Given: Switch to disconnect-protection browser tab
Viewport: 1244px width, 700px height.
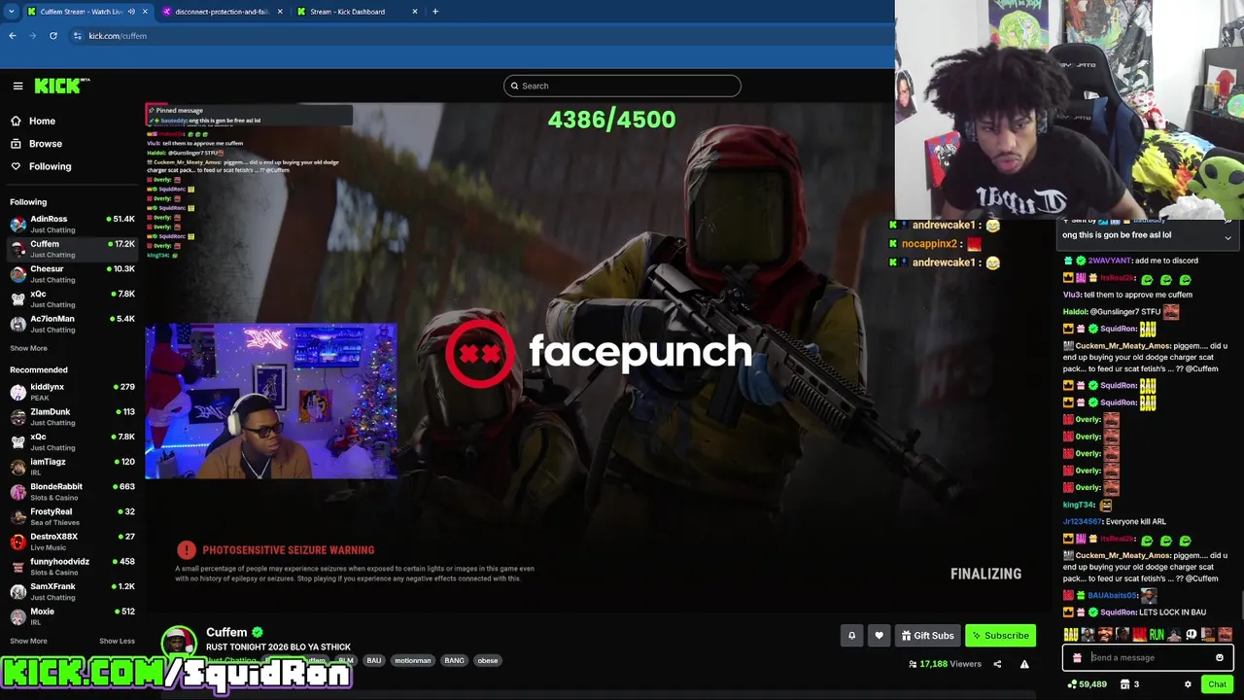Looking at the screenshot, I should (x=222, y=12).
